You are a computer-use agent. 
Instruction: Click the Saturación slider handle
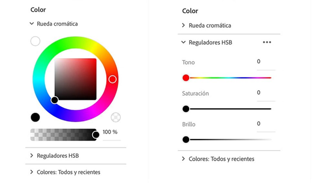[x=186, y=109]
